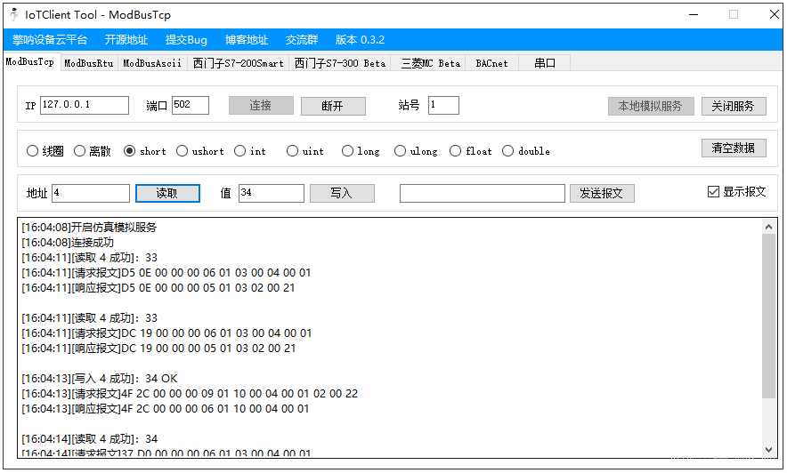Screen dimensions: 787x473
Task: Click the 写入 write button
Action: tap(342, 194)
